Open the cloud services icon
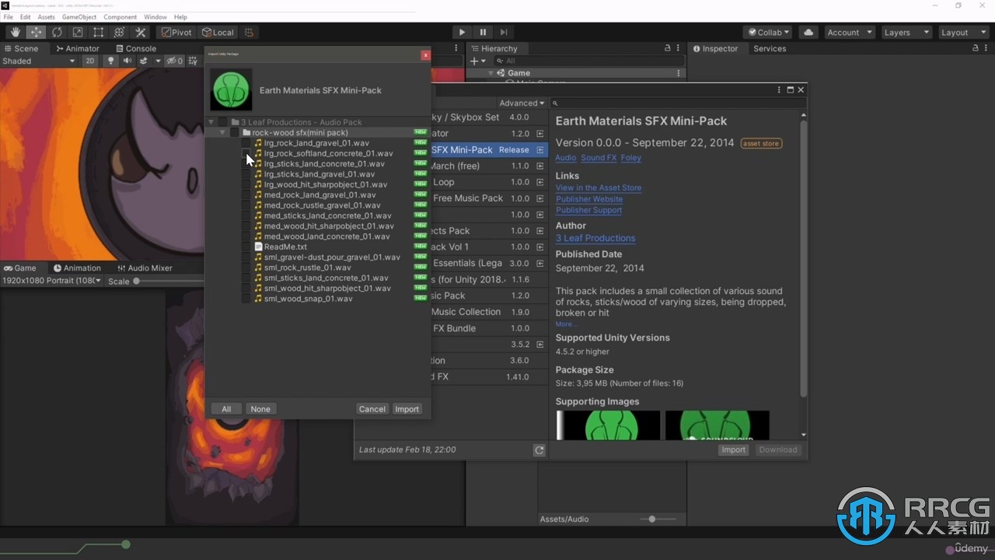This screenshot has height=560, width=995. coord(808,32)
